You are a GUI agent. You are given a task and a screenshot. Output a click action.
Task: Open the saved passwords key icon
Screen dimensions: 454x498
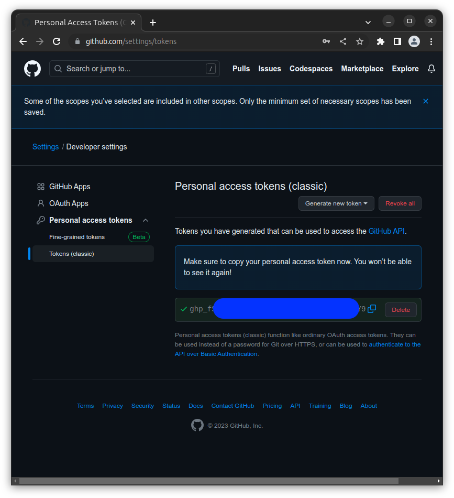pyautogui.click(x=326, y=41)
